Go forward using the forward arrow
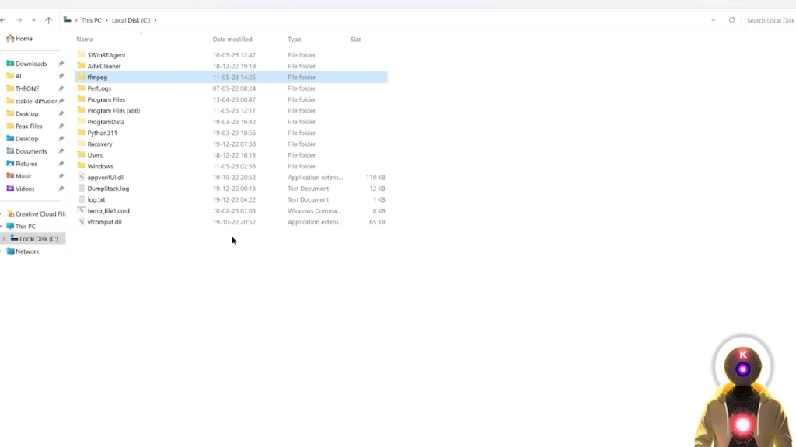This screenshot has height=447, width=796. pos(19,20)
